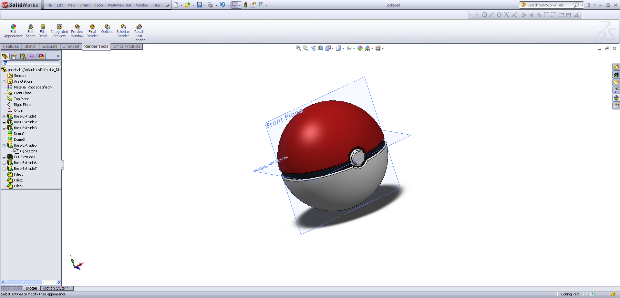620x298 pixels.
Task: Switch to the PropertyManager tab icon
Action: (14, 56)
